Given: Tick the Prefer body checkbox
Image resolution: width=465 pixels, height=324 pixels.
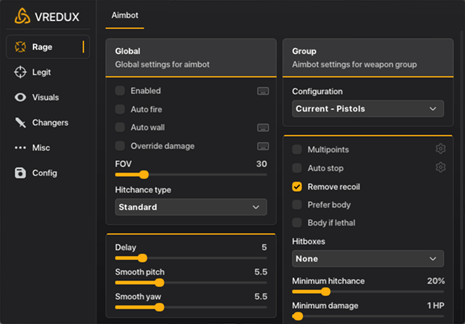Looking at the screenshot, I should click(x=297, y=205).
